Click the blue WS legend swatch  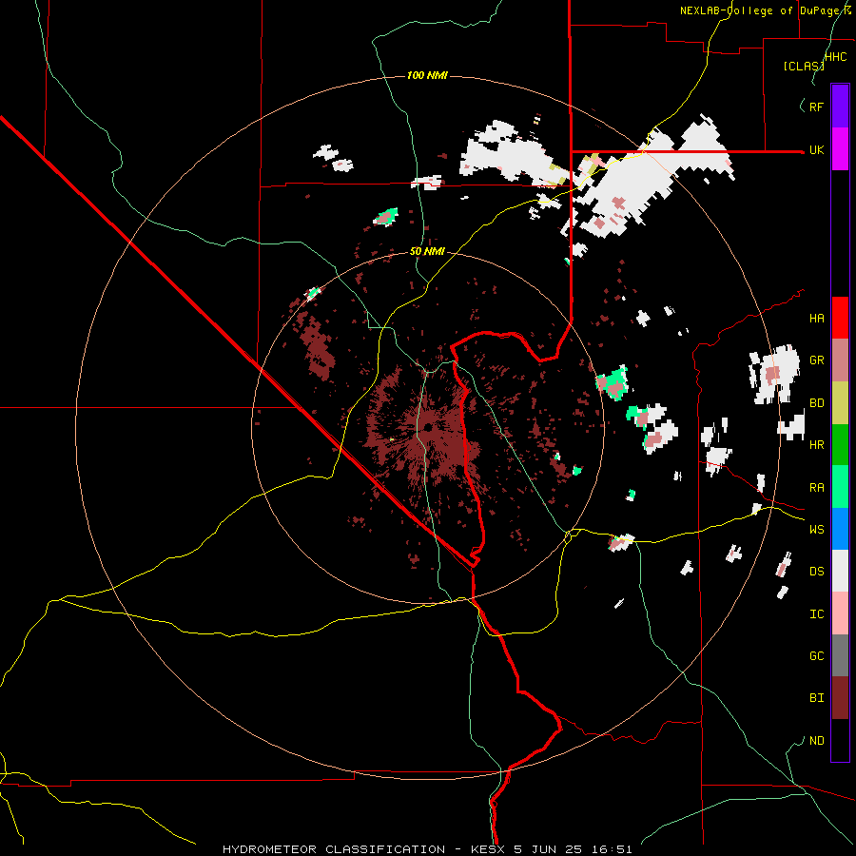pyautogui.click(x=840, y=529)
